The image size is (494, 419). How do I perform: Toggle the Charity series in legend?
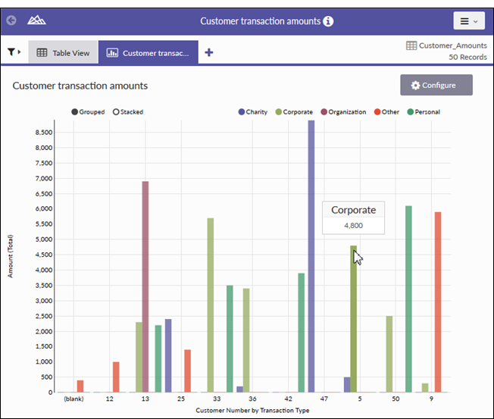click(x=242, y=112)
